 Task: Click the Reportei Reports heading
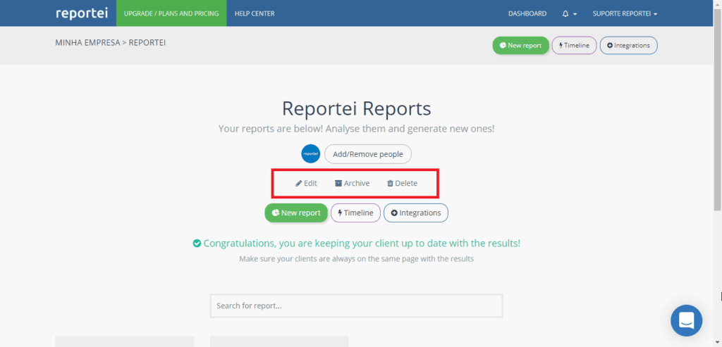pyautogui.click(x=356, y=108)
